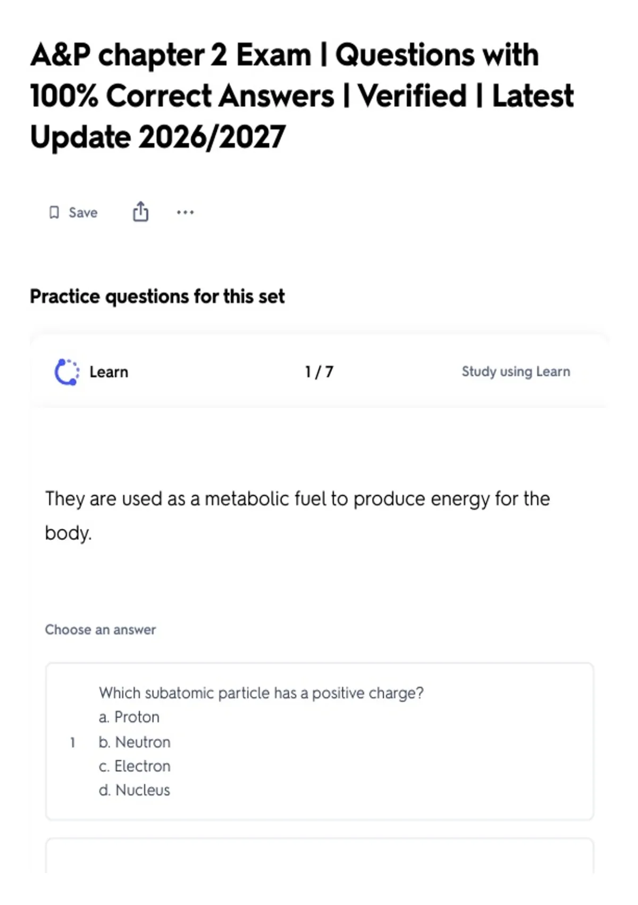Choose the 'b. Neutron' option text
The height and width of the screenshot is (905, 638).
point(135,742)
